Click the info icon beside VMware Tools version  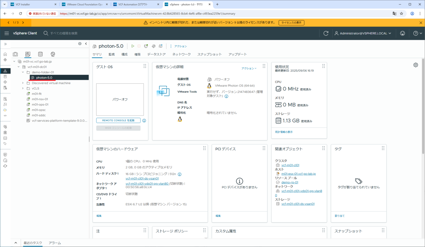(x=226, y=96)
